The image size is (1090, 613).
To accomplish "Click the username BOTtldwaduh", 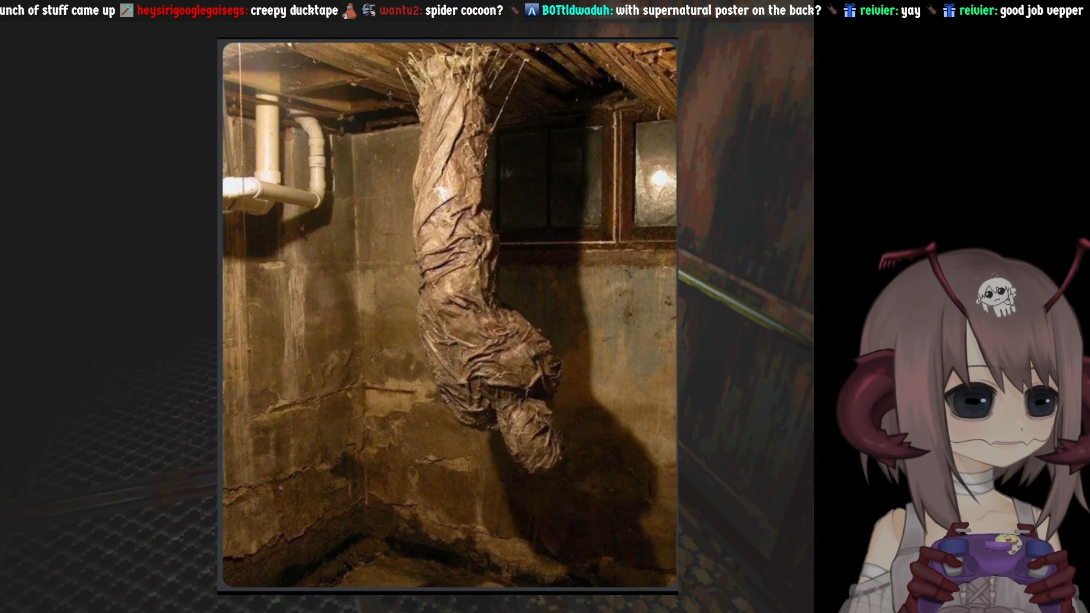I will 577,10.
